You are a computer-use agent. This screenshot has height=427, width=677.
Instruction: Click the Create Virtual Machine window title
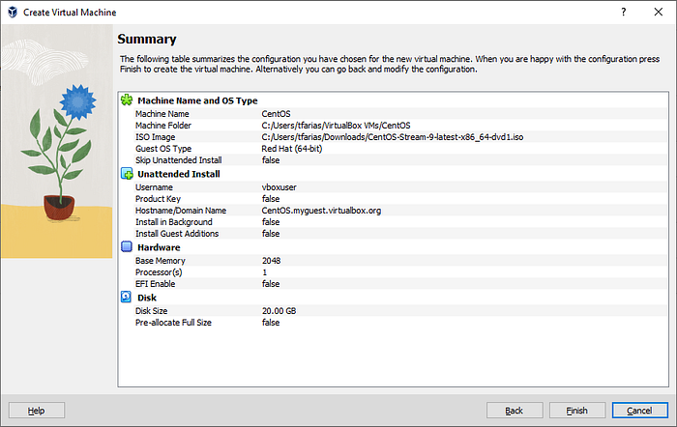point(70,13)
